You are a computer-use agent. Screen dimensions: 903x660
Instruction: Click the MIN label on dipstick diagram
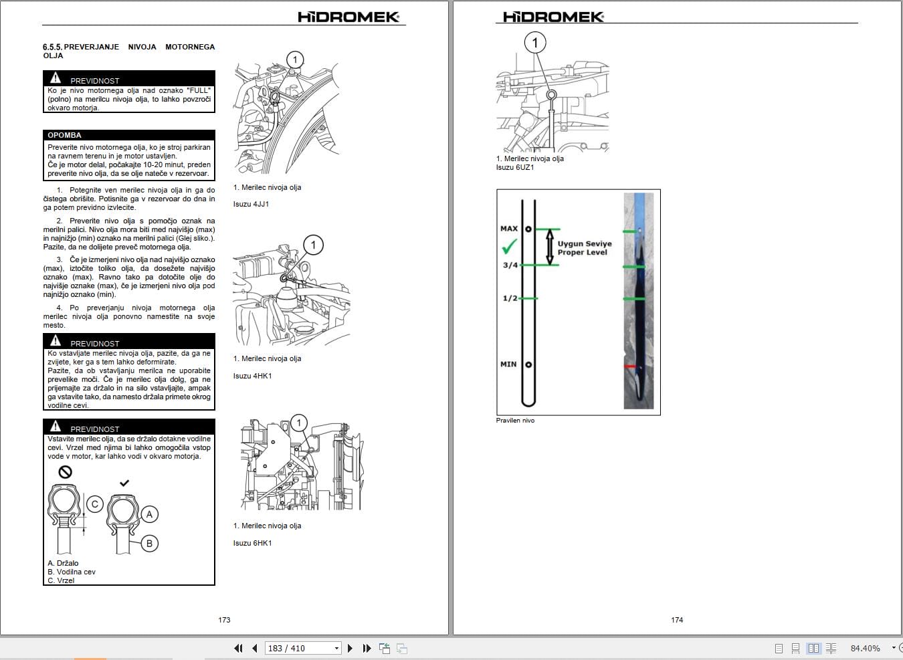pyautogui.click(x=508, y=364)
